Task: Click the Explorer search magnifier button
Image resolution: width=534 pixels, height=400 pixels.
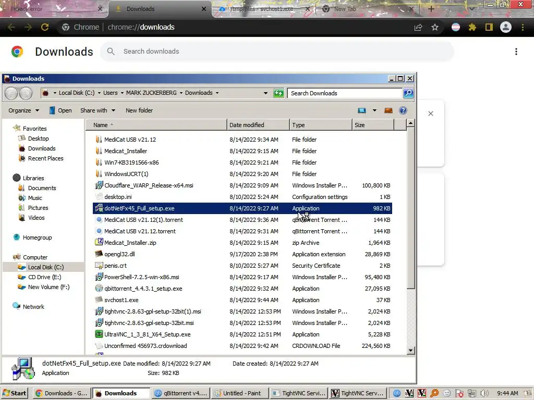Action: [408, 93]
